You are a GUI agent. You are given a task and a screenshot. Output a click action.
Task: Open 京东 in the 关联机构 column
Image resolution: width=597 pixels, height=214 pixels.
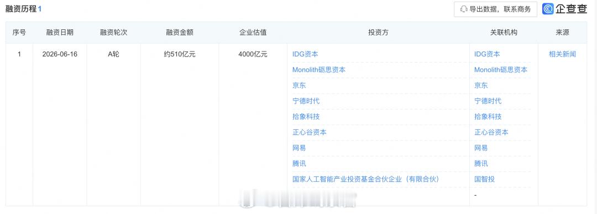tap(481, 85)
